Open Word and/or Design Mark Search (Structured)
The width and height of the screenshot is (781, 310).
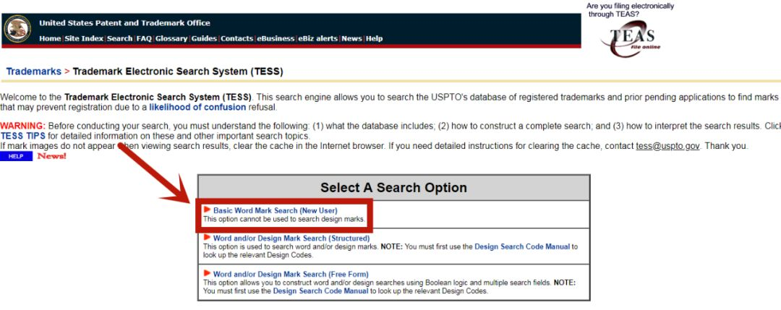291,238
